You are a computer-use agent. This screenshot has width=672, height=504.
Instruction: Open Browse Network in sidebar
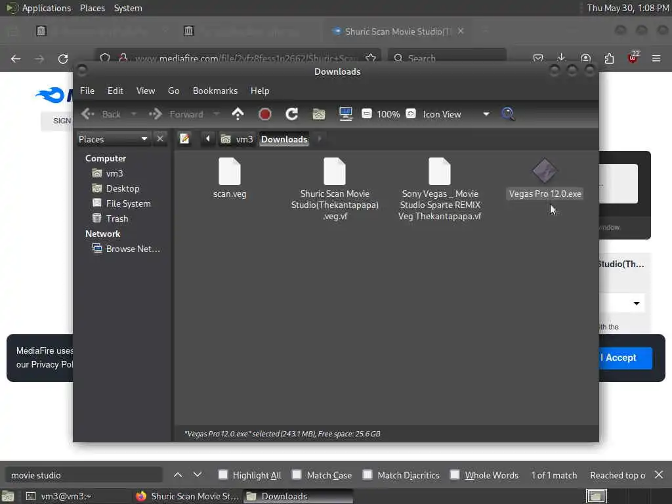pos(127,249)
